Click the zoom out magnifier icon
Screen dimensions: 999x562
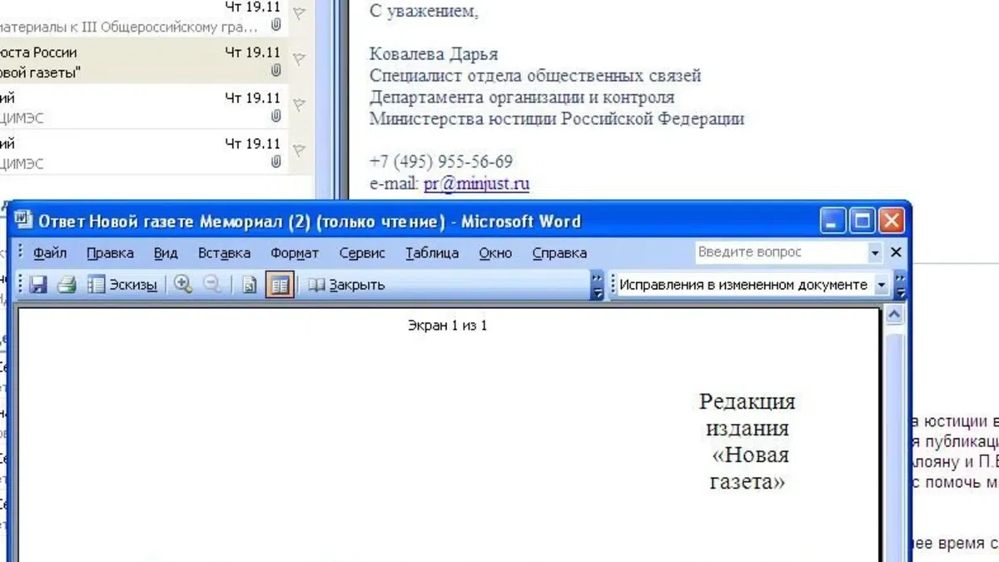pos(211,285)
